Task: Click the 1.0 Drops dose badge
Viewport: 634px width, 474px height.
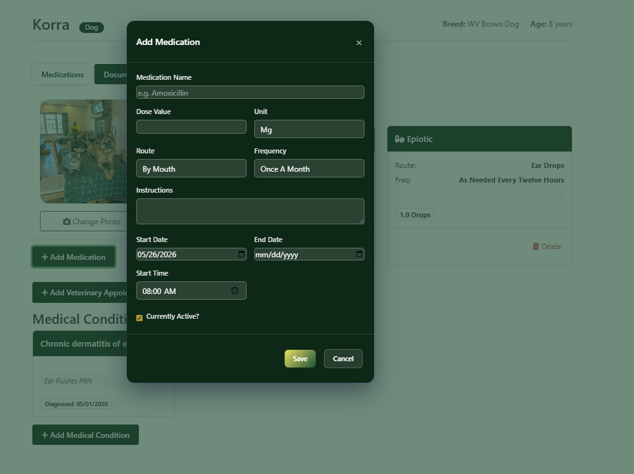Action: coord(415,215)
